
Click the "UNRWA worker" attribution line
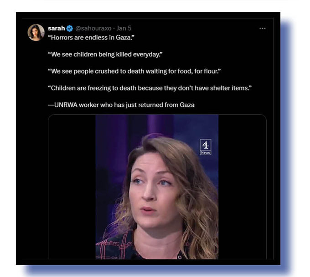121,105
